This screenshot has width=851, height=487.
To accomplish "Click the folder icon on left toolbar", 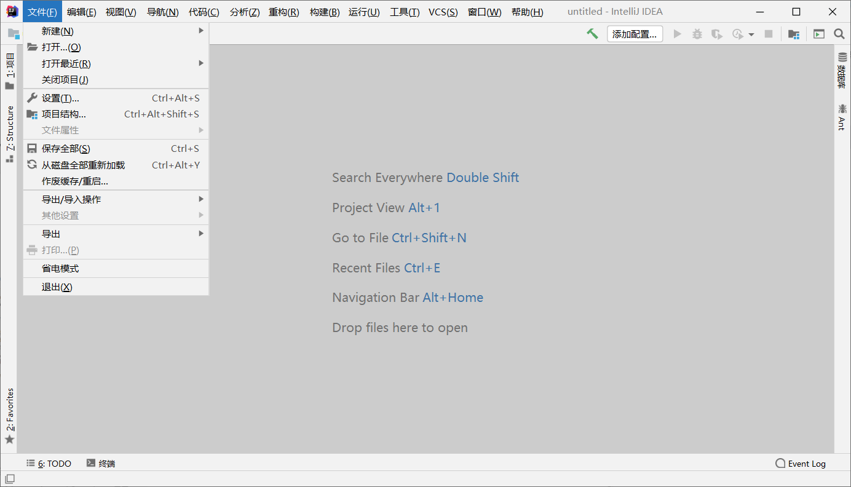I will pos(14,34).
